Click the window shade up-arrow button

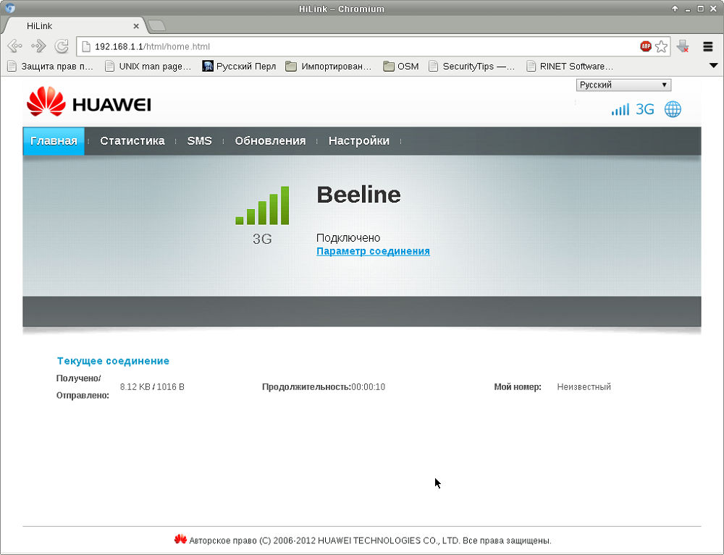675,8
